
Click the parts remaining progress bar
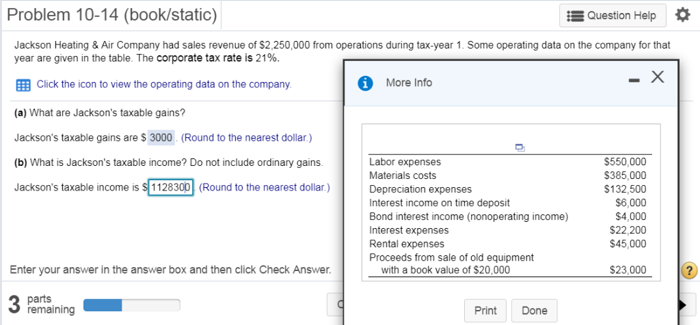click(x=132, y=305)
